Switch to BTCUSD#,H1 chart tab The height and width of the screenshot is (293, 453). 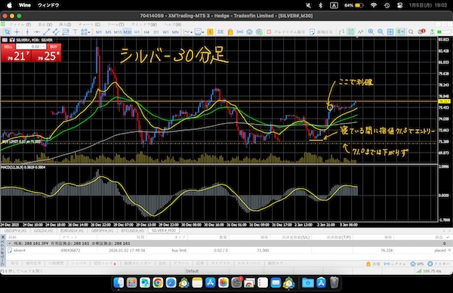(x=132, y=230)
